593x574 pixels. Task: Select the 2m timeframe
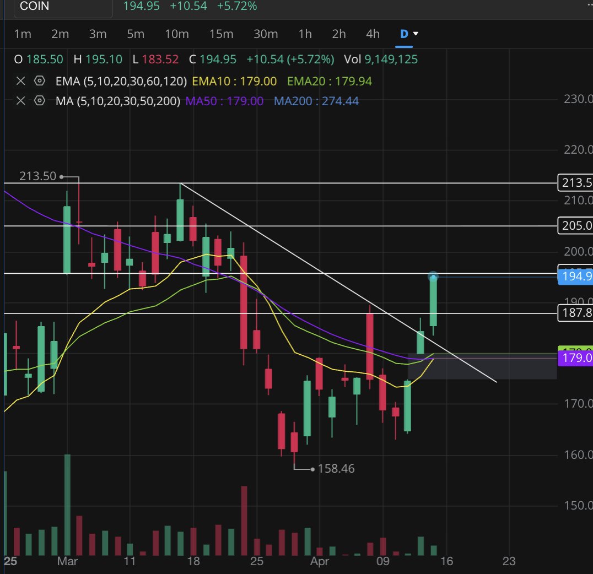(60, 34)
